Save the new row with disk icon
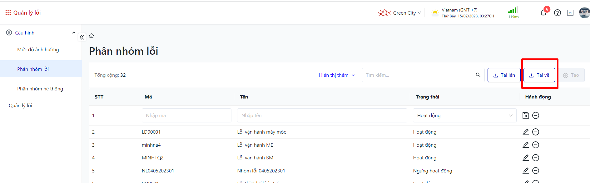This screenshot has width=590, height=183. (526, 115)
